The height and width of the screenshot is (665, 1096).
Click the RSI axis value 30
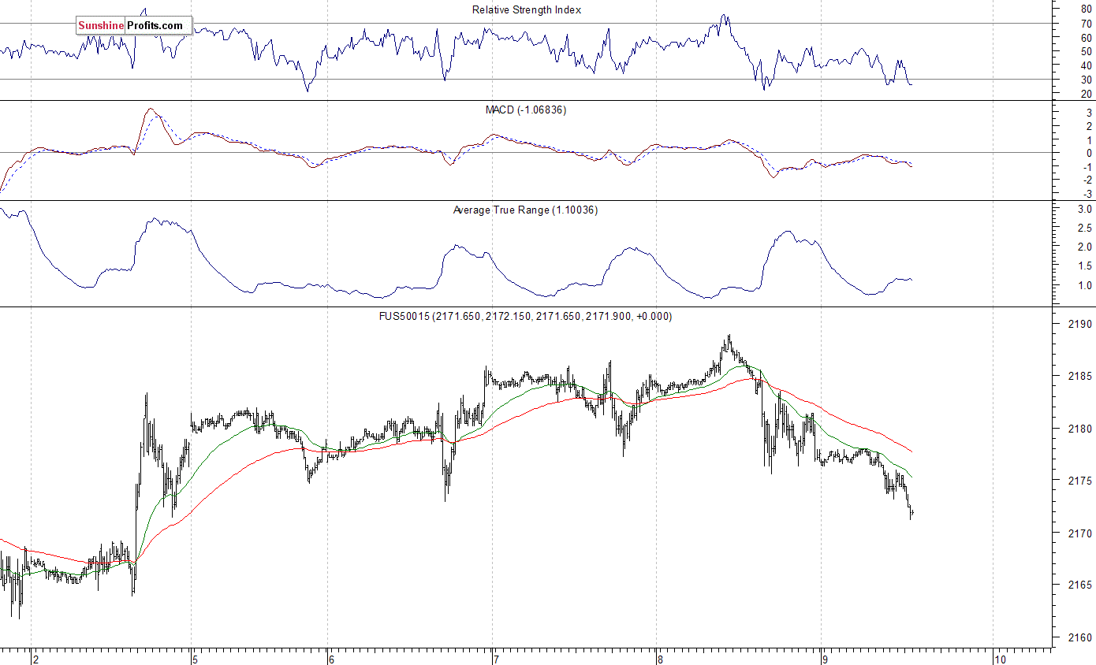[1087, 80]
